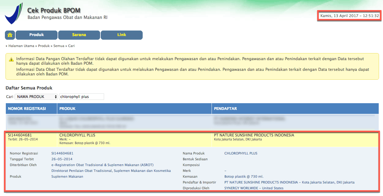Click the Cek Produk BPOM title

[x=54, y=10]
